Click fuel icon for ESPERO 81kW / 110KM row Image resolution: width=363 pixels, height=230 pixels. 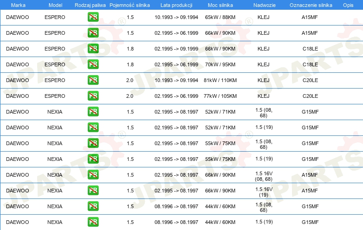click(x=93, y=80)
